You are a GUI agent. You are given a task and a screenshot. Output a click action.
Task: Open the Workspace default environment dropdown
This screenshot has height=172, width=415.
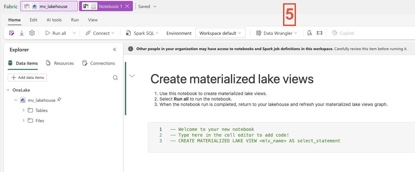[220, 33]
